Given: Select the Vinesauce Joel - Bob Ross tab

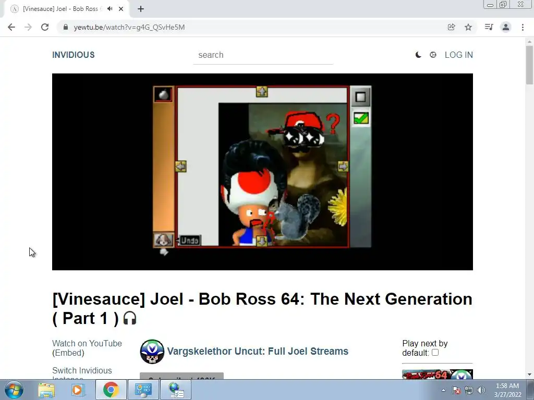Looking at the screenshot, I should coord(65,9).
